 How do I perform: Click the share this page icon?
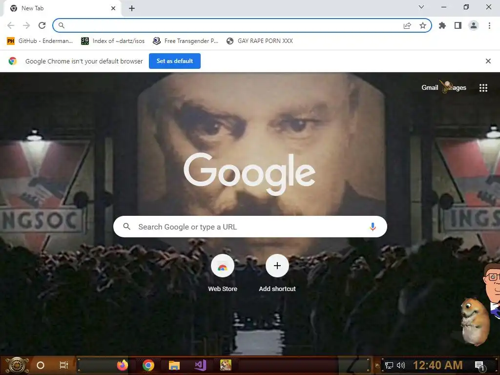click(x=407, y=25)
